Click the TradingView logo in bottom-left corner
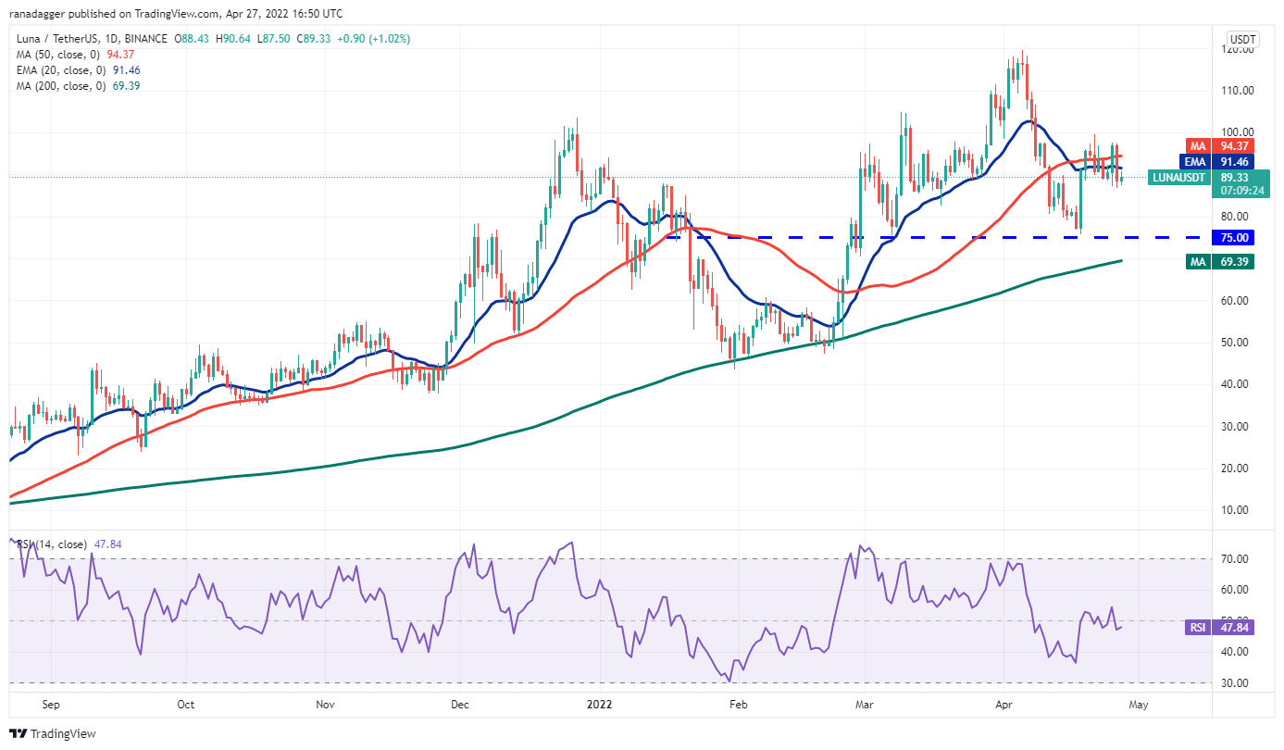 [x=54, y=733]
